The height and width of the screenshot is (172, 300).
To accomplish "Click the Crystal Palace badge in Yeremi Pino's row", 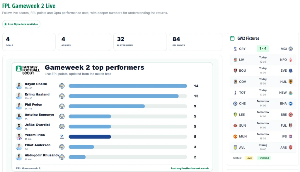I will [62, 137].
